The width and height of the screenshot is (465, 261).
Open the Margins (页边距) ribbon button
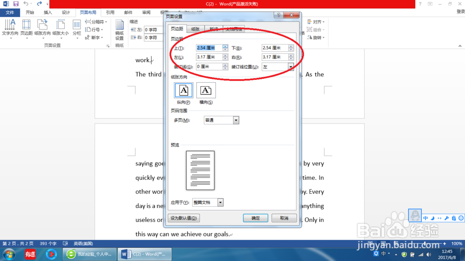click(x=27, y=29)
